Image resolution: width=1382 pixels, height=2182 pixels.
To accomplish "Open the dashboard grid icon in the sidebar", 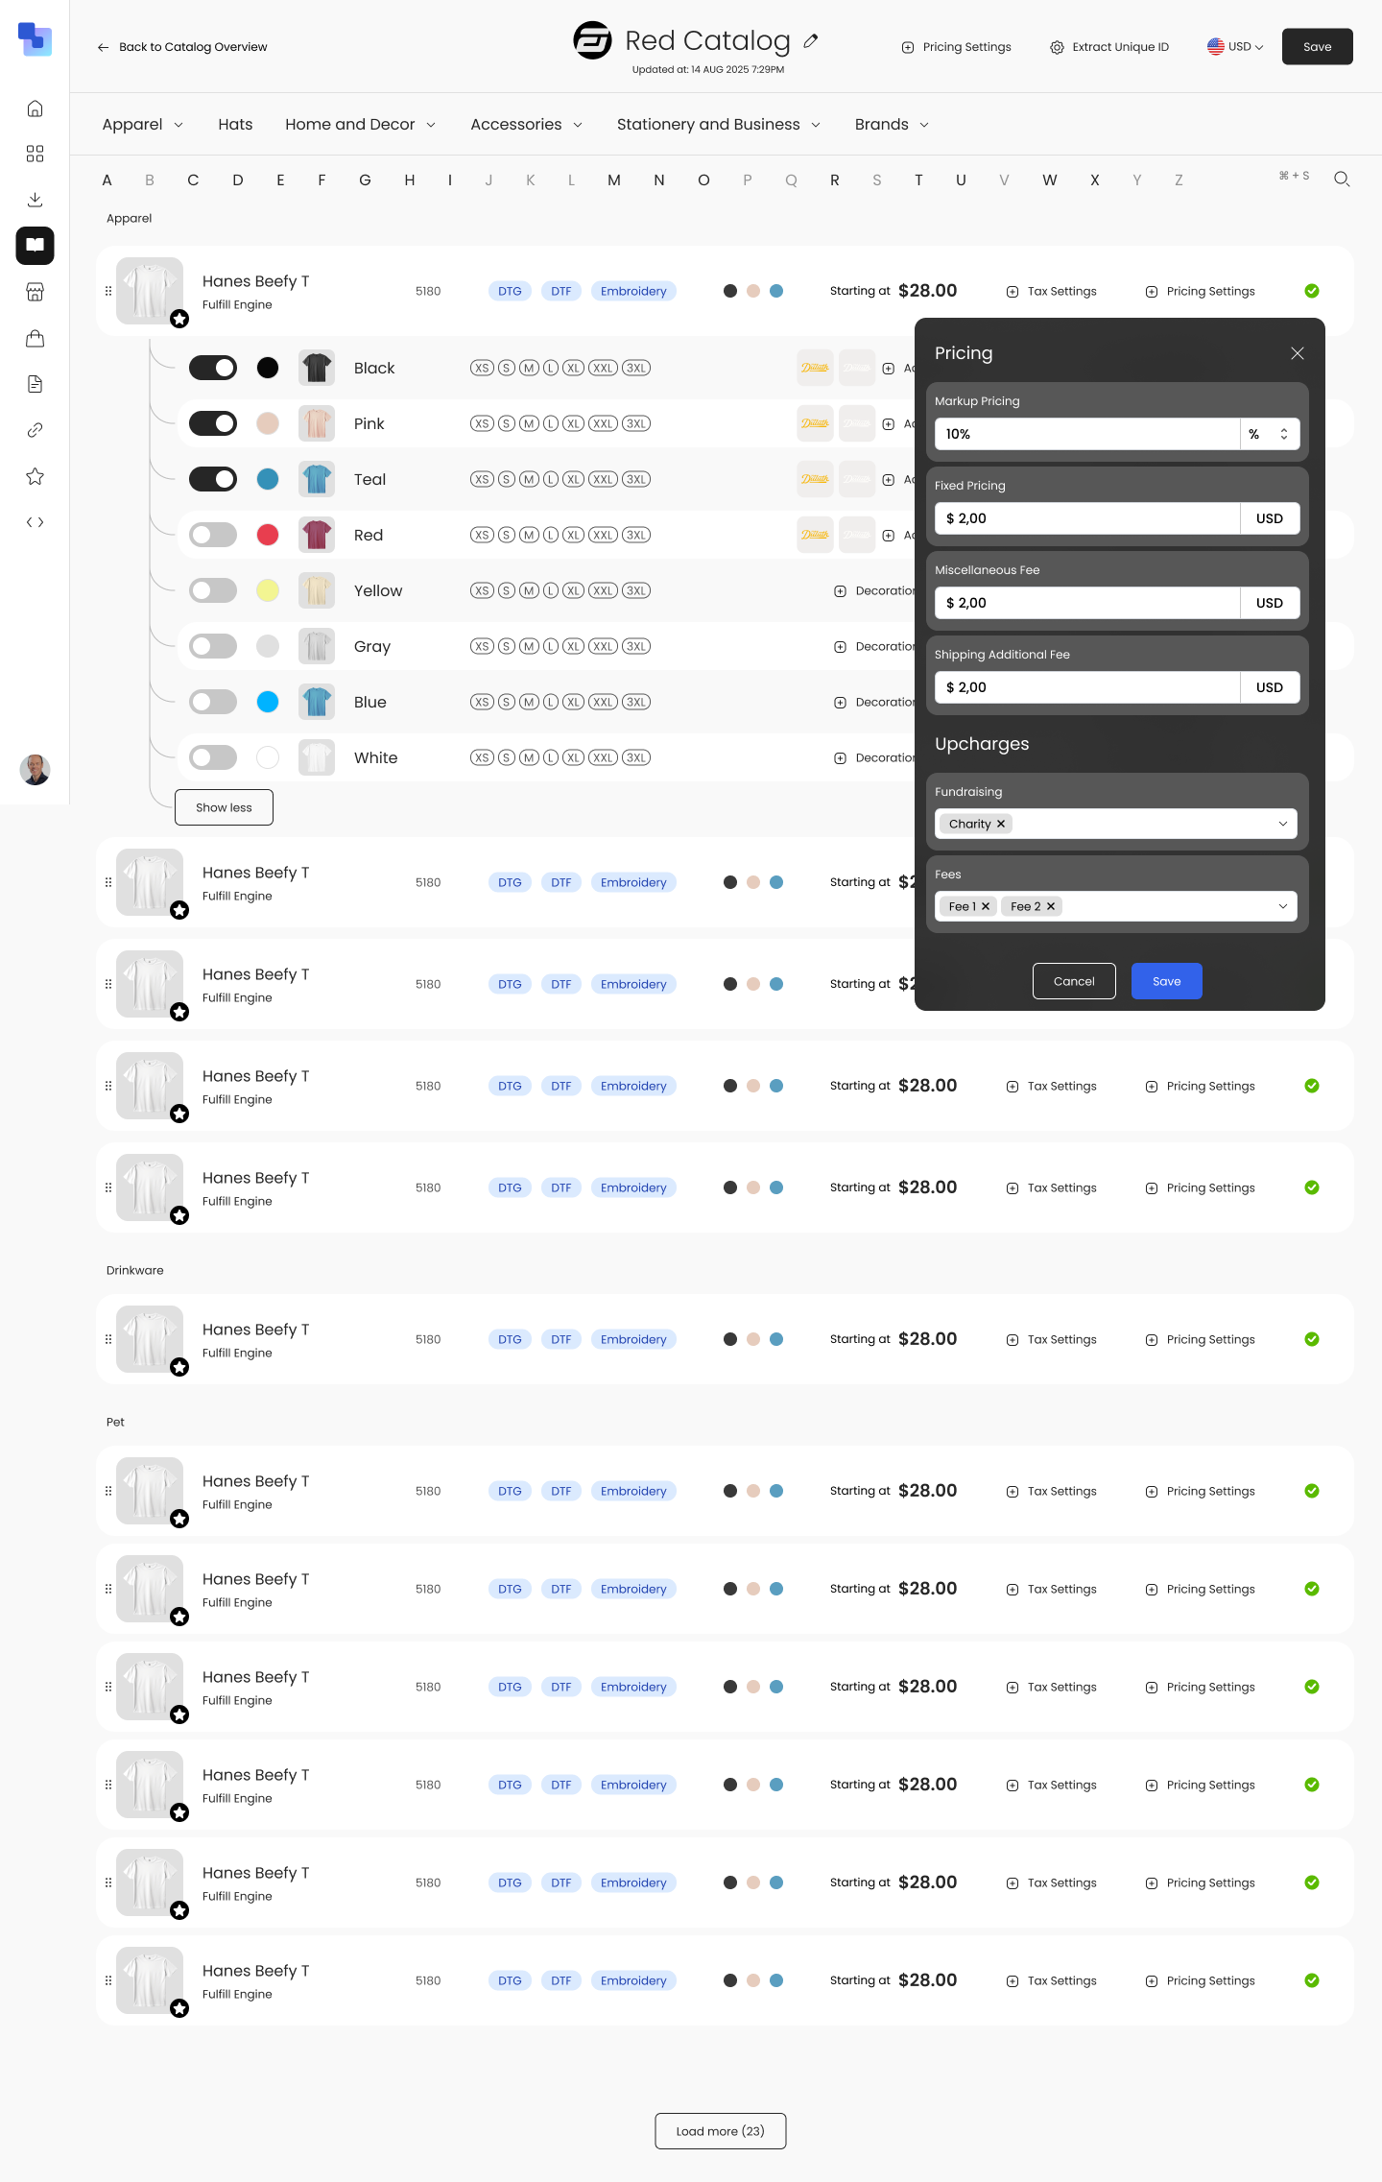I will click(x=35, y=154).
